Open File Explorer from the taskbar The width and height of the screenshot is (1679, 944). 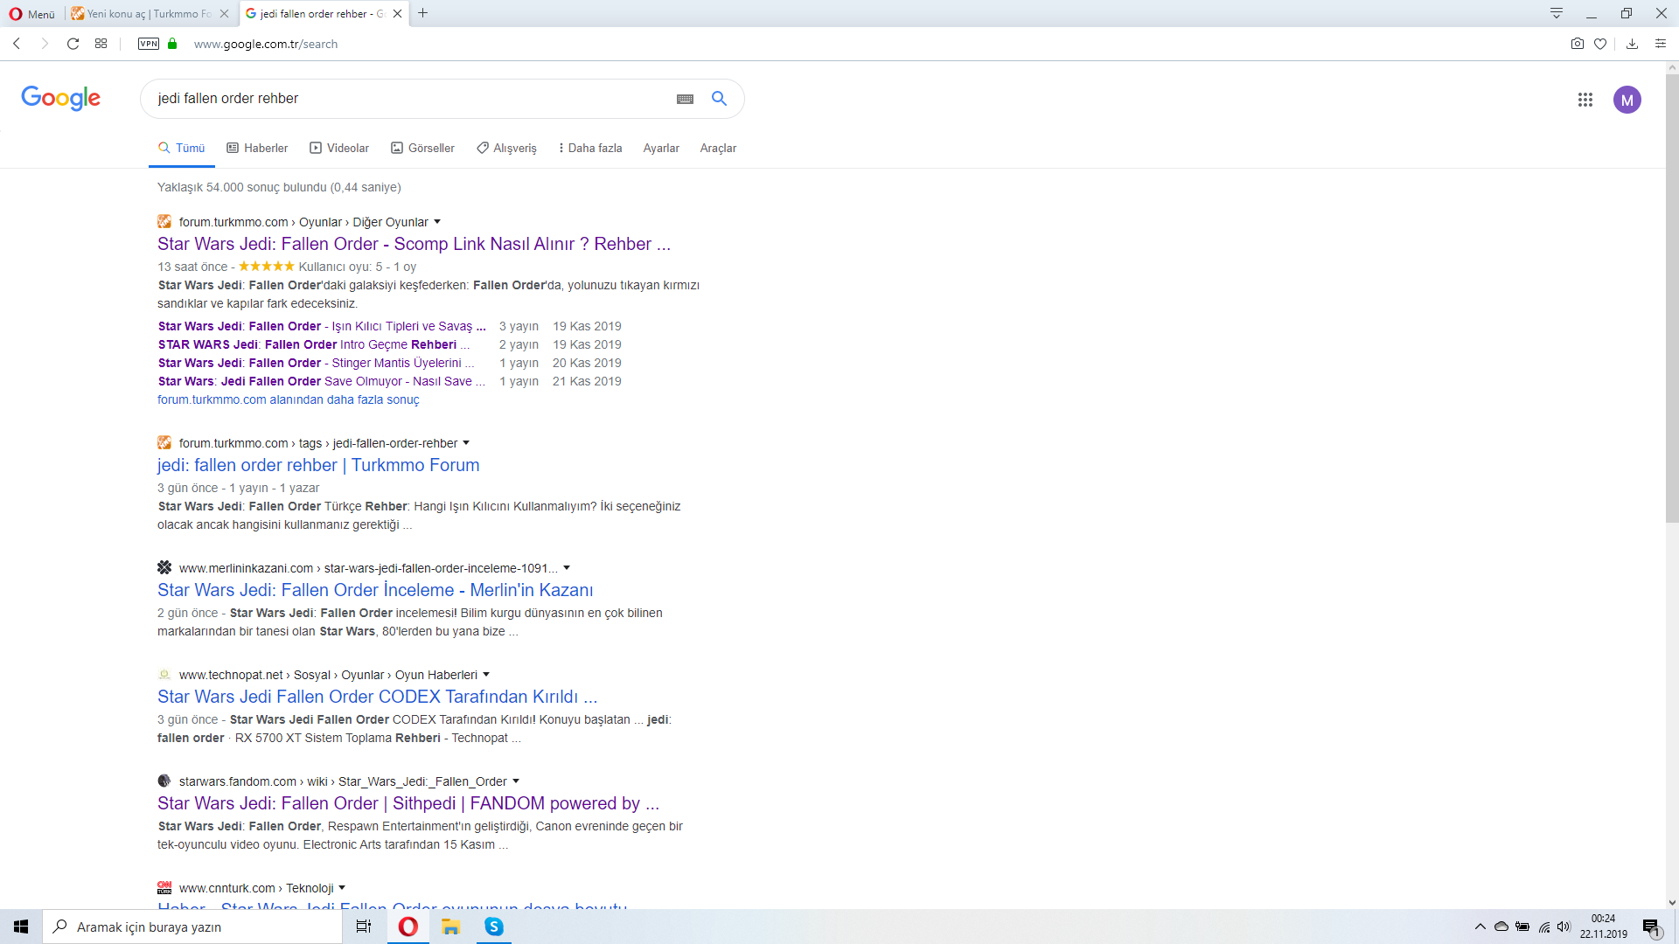point(451,927)
